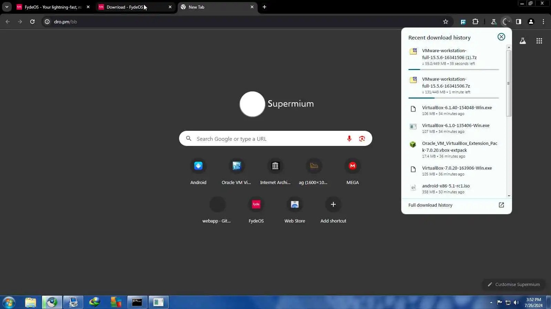This screenshot has height=309, width=551.
Task: Close the FydeOS - Your lightning-fast tab
Action: coord(88,7)
